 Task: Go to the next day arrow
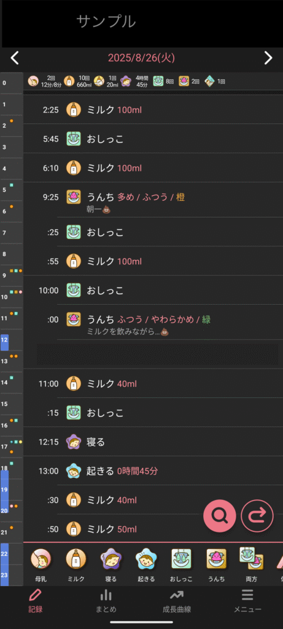pyautogui.click(x=268, y=58)
